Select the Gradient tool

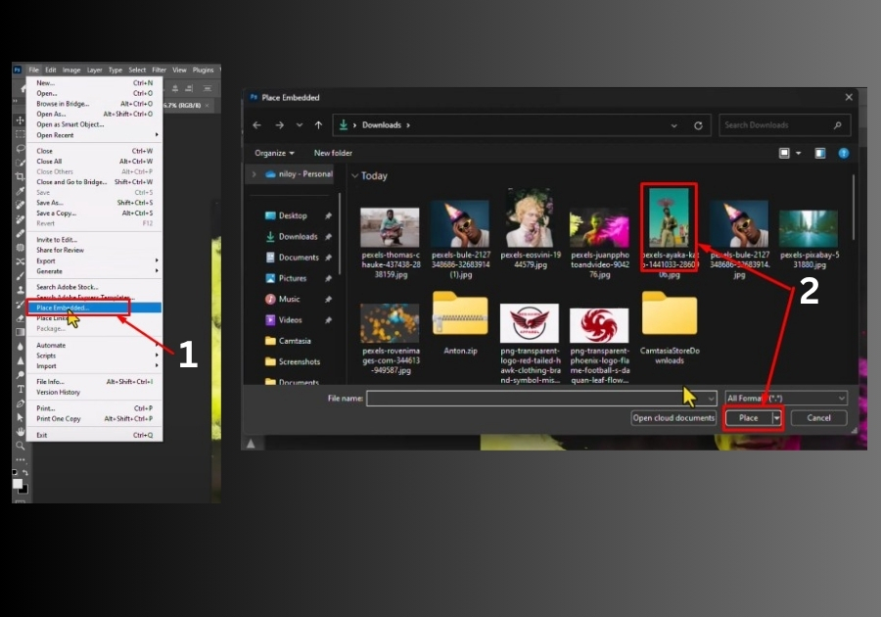tap(21, 332)
